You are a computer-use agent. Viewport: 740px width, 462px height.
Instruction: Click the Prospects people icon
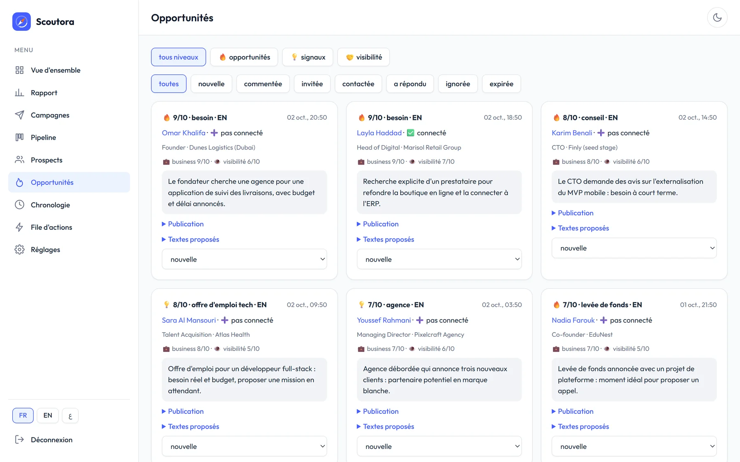[19, 160]
